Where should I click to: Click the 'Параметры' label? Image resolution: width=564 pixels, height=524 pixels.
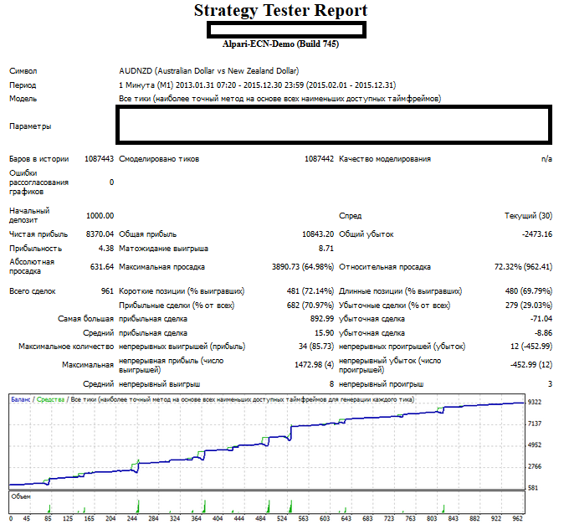tap(30, 126)
